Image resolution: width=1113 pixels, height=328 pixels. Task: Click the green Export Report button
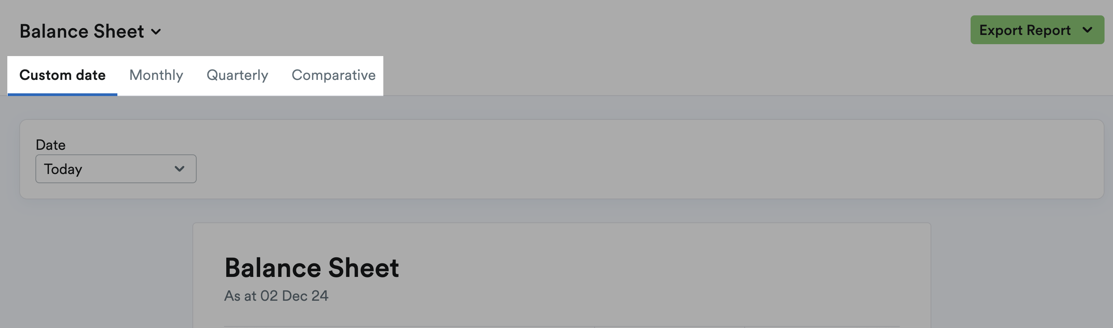point(1037,30)
